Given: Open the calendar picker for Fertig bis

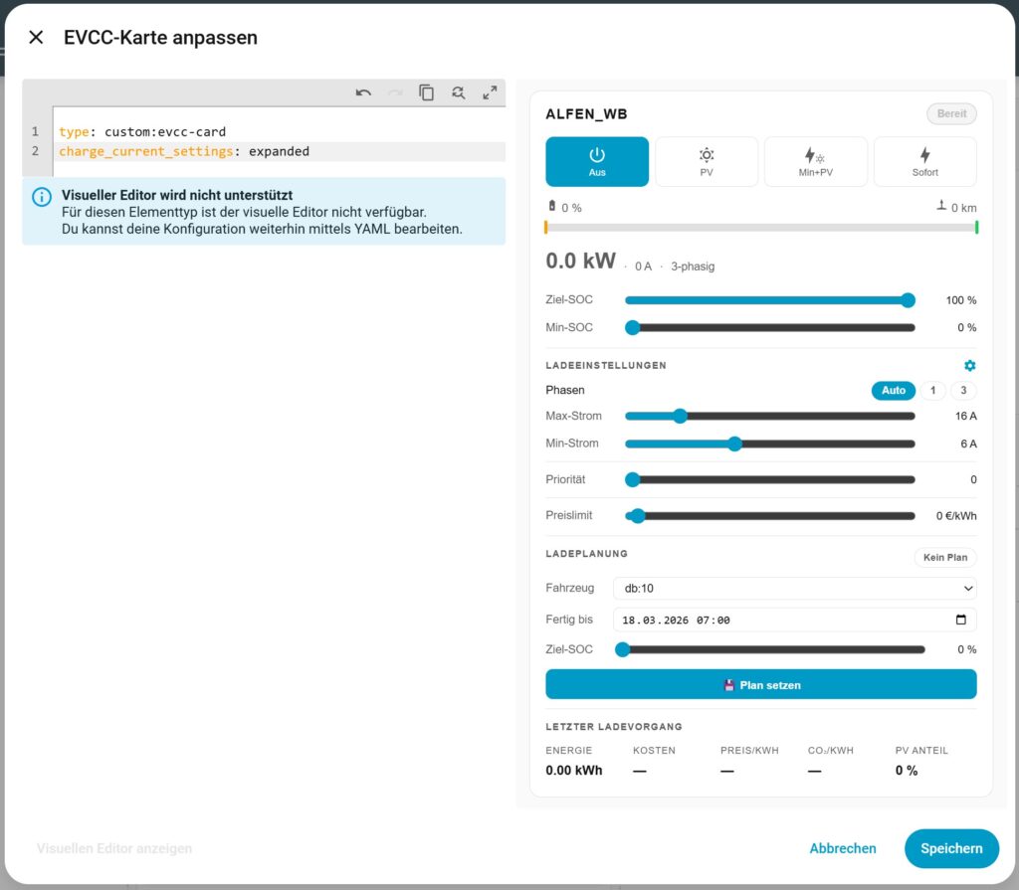Looking at the screenshot, I should (960, 620).
